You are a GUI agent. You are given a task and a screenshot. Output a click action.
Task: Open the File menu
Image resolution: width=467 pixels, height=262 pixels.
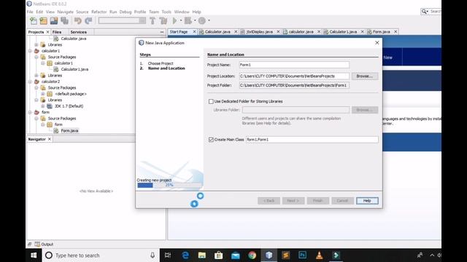30,12
